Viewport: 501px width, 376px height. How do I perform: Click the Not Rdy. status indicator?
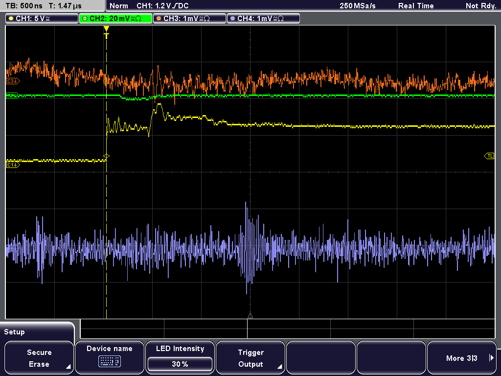tap(481, 6)
